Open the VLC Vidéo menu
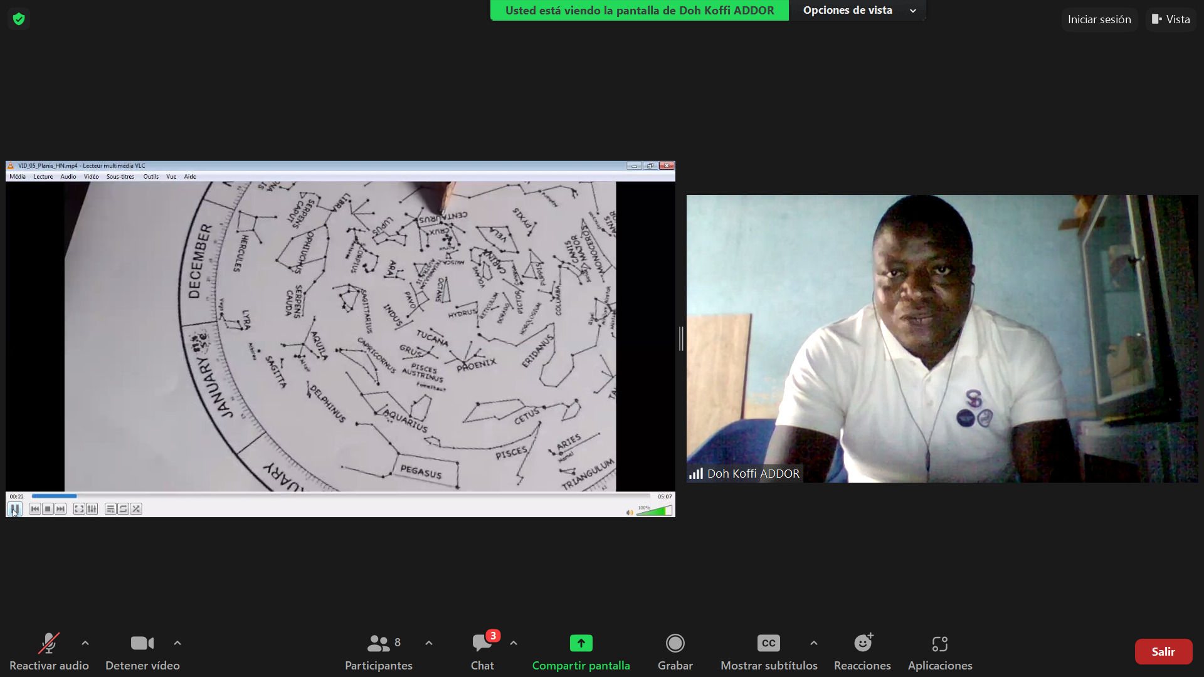Screen dimensions: 1204x677 pos(92,177)
